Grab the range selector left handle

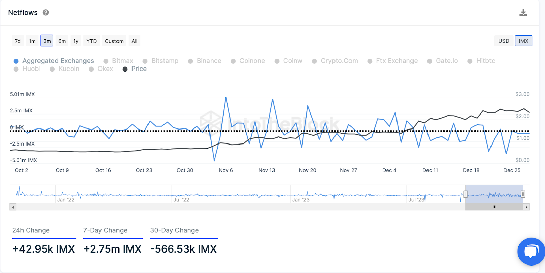[x=465, y=194]
